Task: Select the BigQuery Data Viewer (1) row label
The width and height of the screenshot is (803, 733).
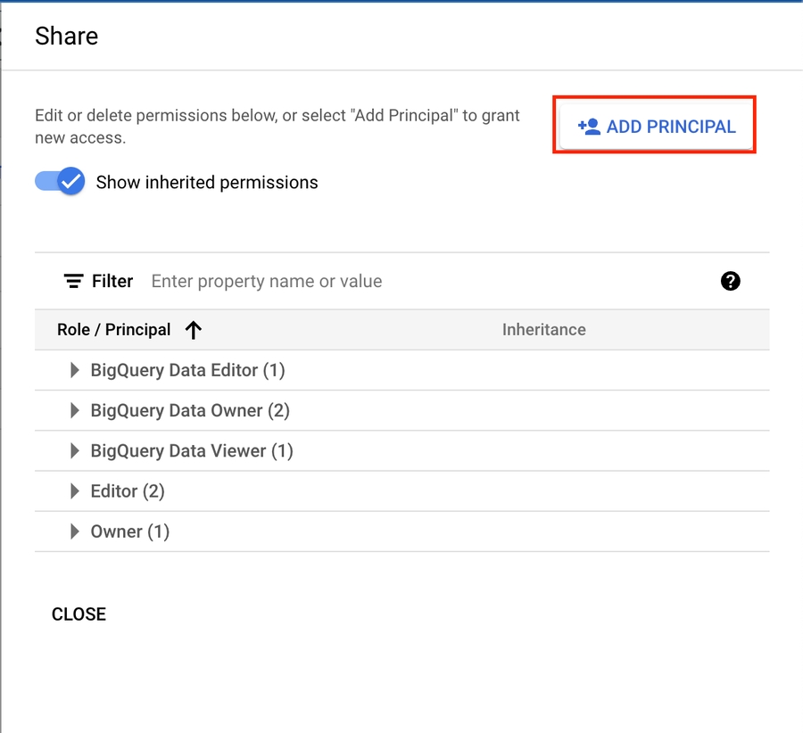Action: click(x=192, y=450)
